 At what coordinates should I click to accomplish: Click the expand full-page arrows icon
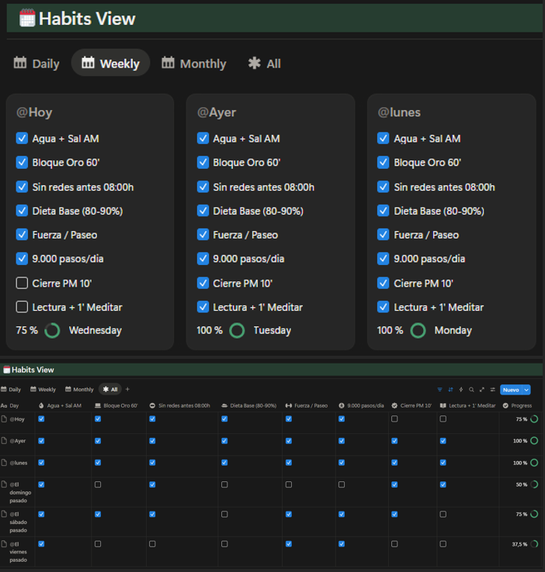[x=482, y=390]
